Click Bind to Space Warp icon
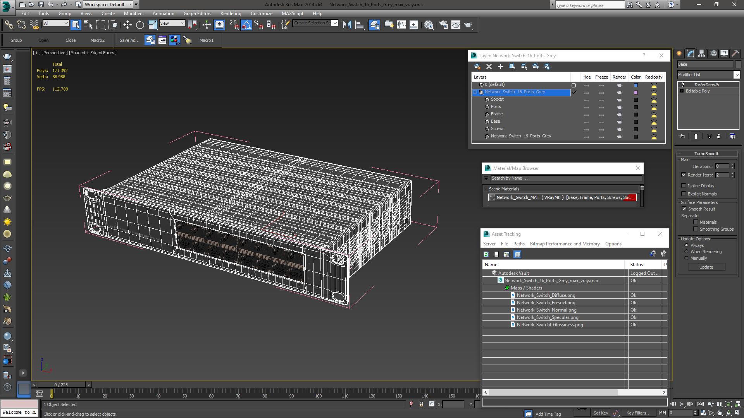The image size is (744, 418). [x=34, y=25]
